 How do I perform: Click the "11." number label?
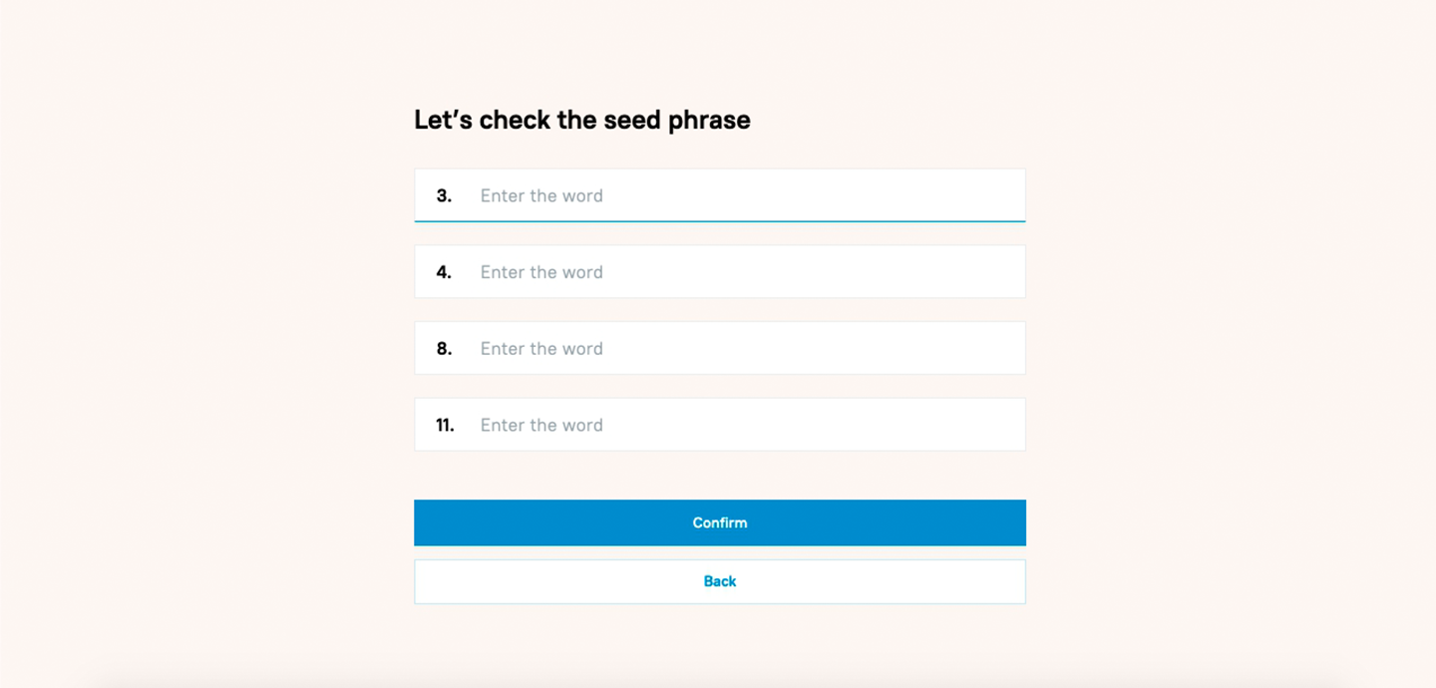tap(445, 425)
